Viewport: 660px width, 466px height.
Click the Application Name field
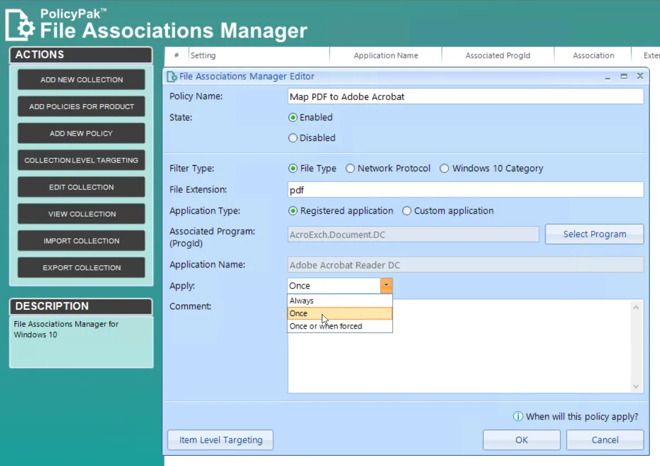pos(465,265)
